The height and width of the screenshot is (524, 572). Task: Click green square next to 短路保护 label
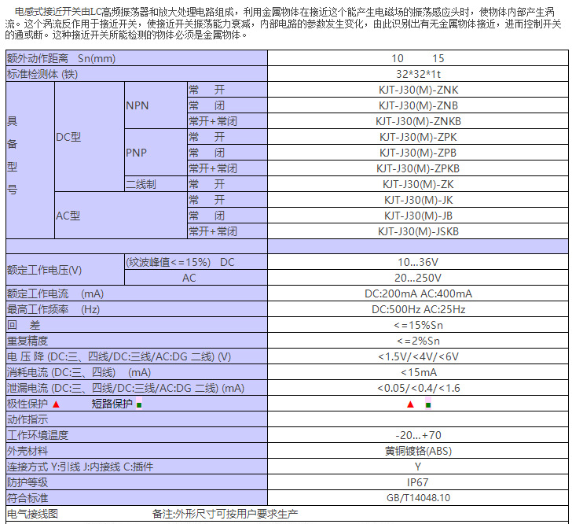(x=139, y=404)
